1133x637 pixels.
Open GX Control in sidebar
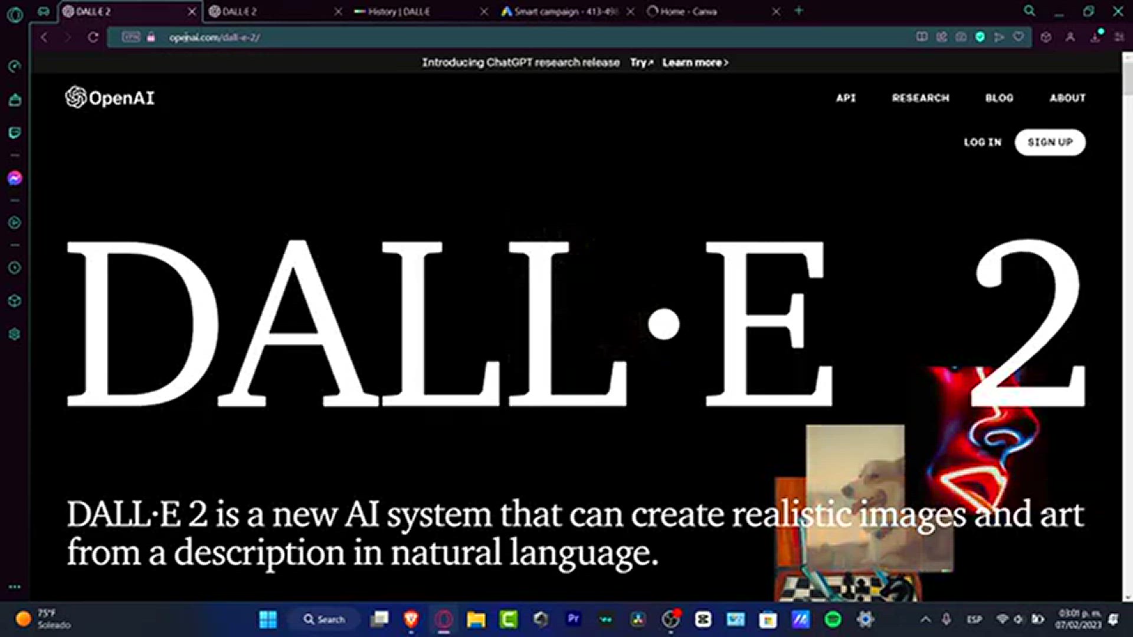point(15,66)
